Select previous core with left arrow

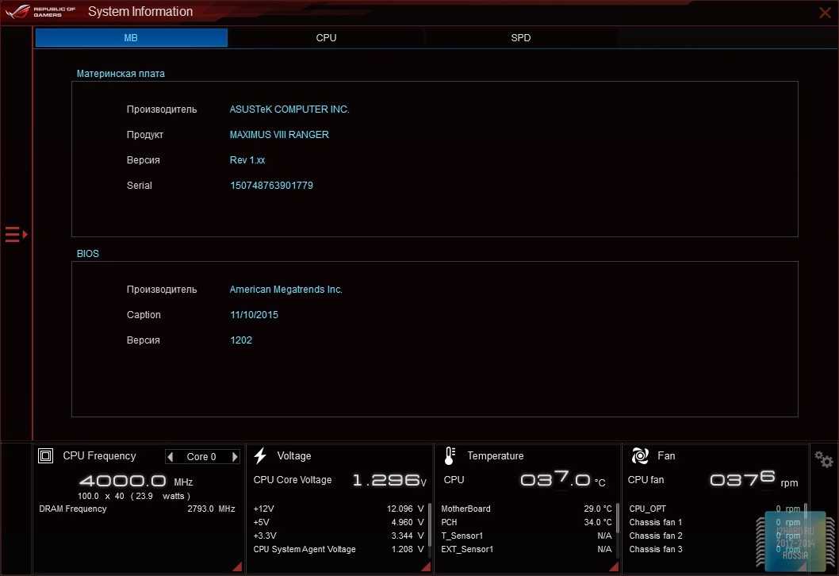170,457
